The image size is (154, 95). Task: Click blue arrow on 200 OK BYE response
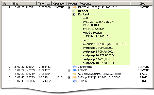pos(74,81)
